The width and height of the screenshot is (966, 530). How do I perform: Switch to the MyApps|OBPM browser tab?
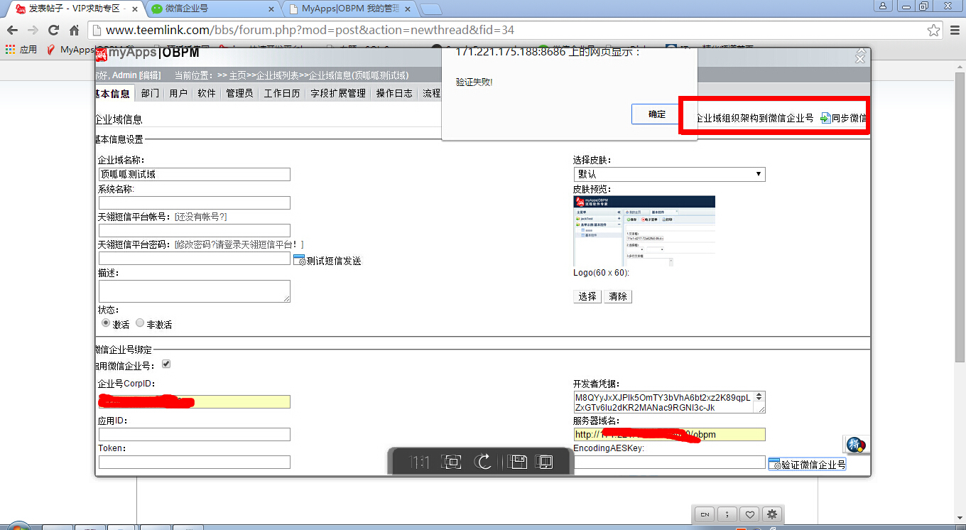[348, 9]
